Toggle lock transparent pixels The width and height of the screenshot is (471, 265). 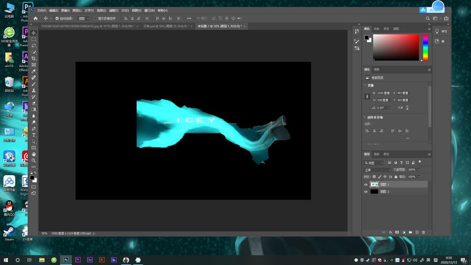pyautogui.click(x=374, y=177)
